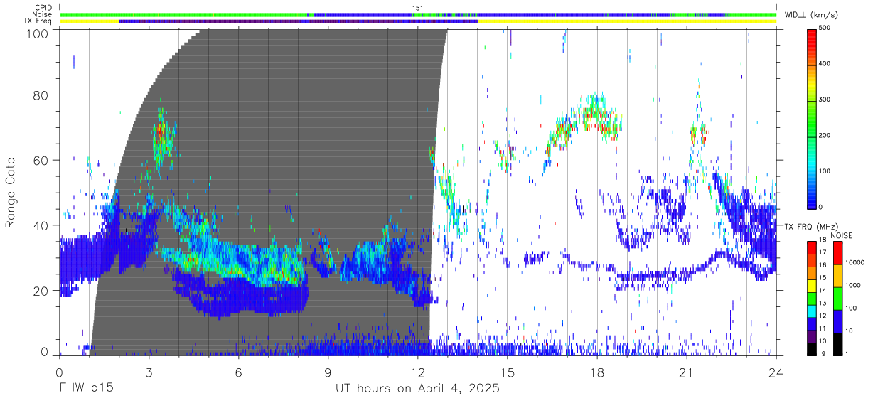Click the Range Gate y-axis title
This screenshot has height=403, width=873.
[11, 193]
